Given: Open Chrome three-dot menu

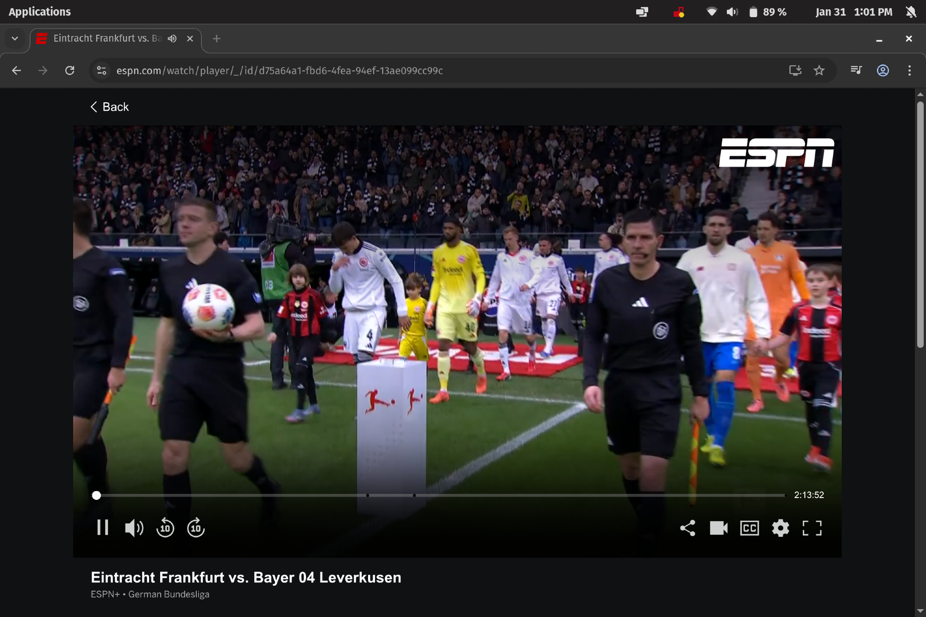Looking at the screenshot, I should (909, 70).
